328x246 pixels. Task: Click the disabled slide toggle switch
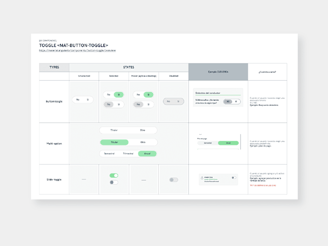tap(174, 179)
